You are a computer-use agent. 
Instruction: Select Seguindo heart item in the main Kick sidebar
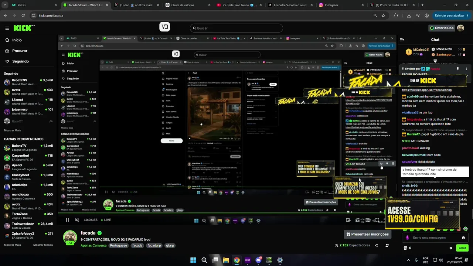tap(17, 61)
